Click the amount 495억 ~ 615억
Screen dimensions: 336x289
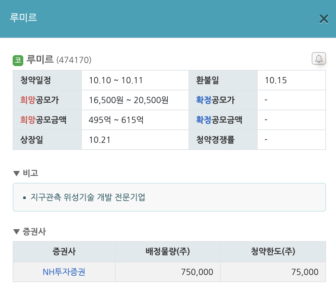[116, 120]
